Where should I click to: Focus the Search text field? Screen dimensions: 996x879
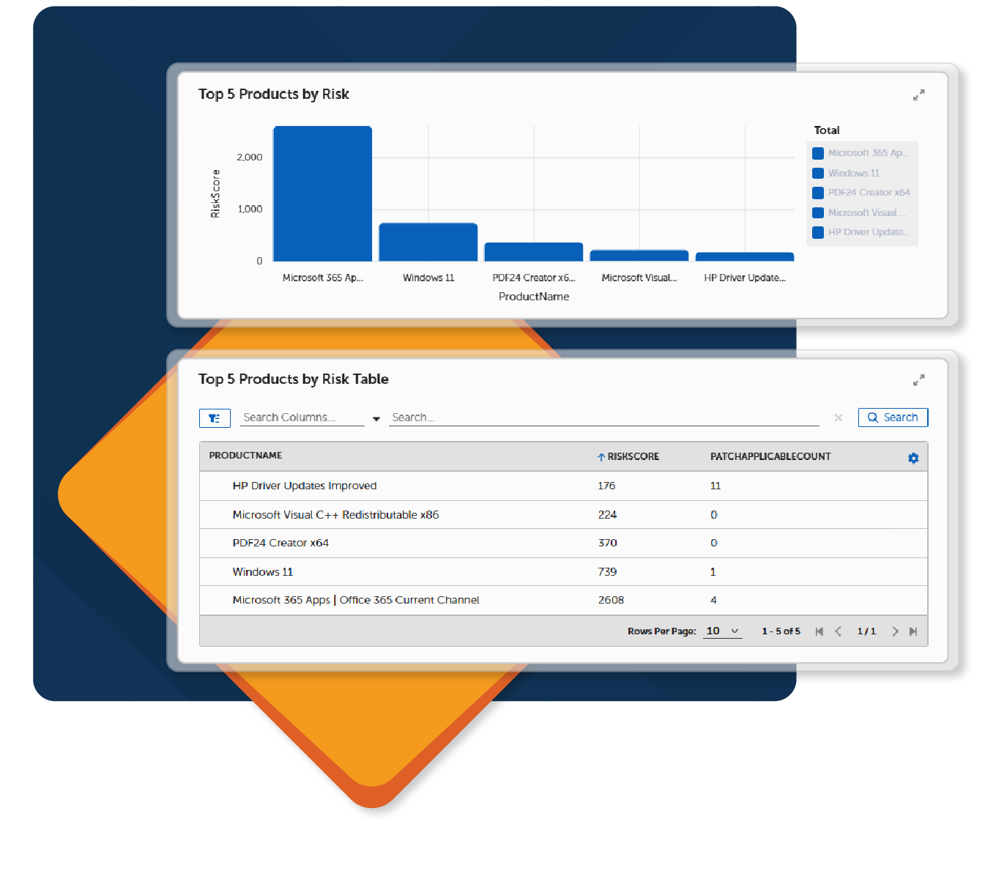[x=604, y=418]
